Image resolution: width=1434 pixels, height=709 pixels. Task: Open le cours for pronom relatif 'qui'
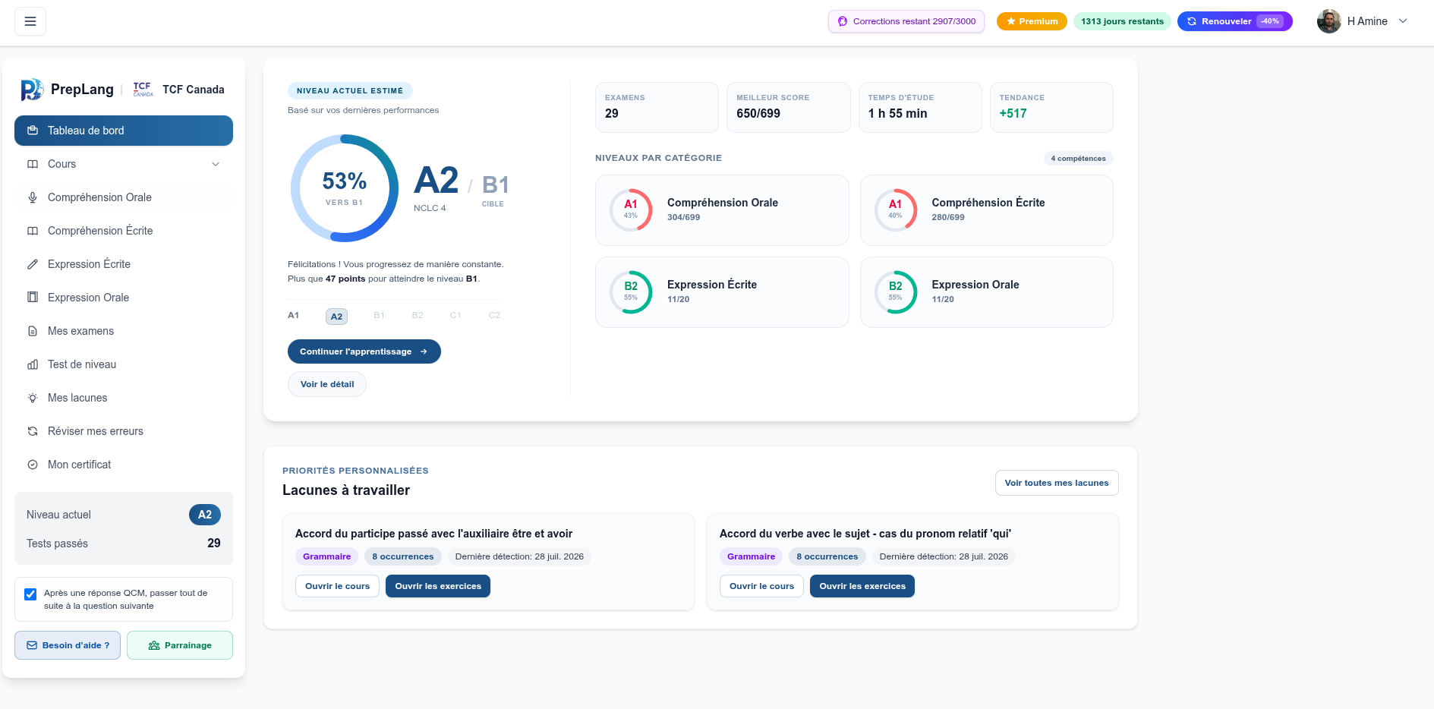point(761,586)
